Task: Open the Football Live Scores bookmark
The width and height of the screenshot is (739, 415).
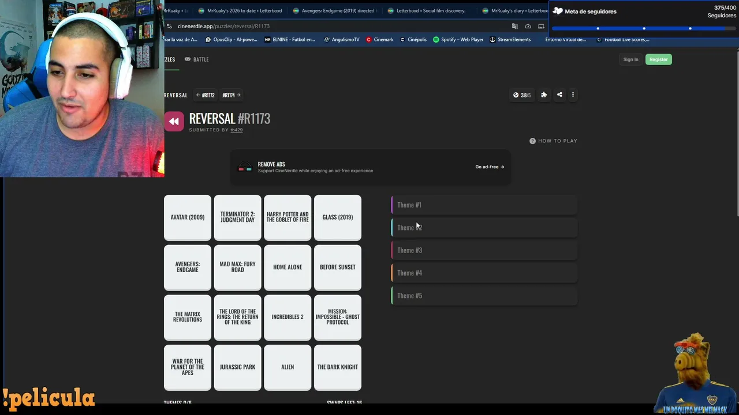Action: (x=623, y=40)
